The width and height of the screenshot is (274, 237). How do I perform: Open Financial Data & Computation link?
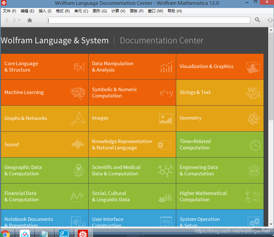pyautogui.click(x=22, y=196)
